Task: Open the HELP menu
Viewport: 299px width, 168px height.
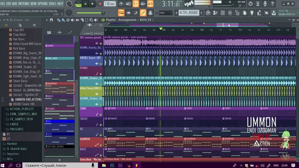Action: click(x=60, y=4)
